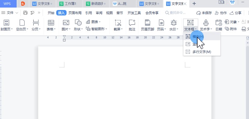Close the active 文字文稿 document tab
249x119 pixels.
185,4
